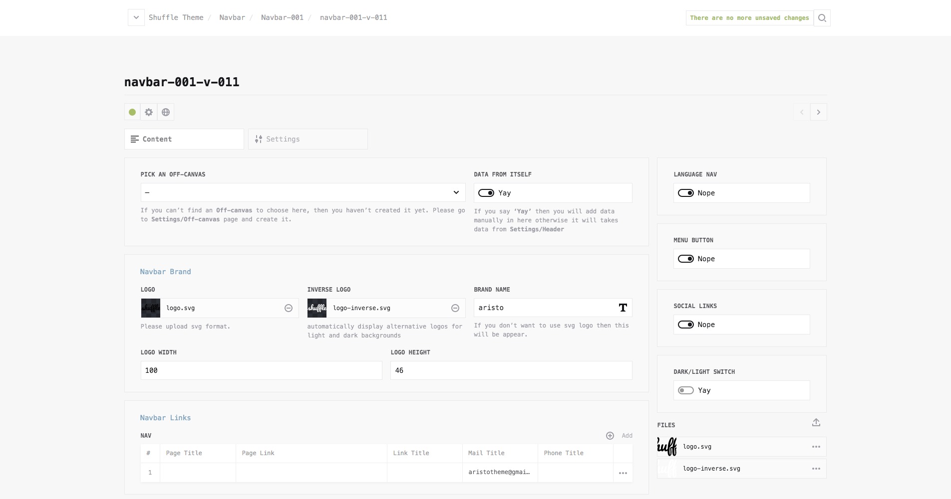951x499 pixels.
Task: Toggle the Social Links switch
Action: [x=686, y=325]
